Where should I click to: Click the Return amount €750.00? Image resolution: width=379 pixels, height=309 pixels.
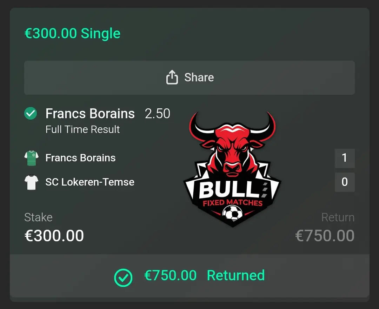(325, 235)
